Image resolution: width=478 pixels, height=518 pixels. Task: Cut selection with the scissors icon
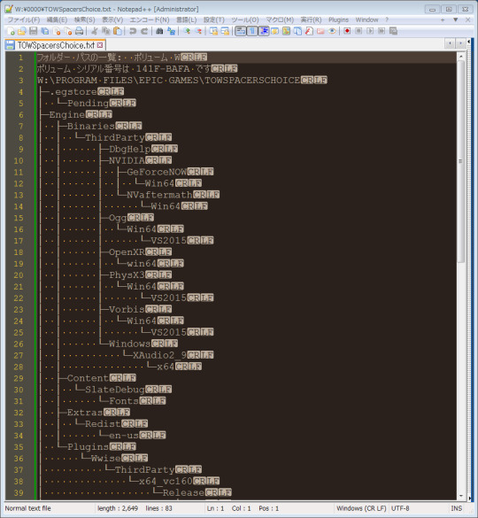[x=95, y=31]
